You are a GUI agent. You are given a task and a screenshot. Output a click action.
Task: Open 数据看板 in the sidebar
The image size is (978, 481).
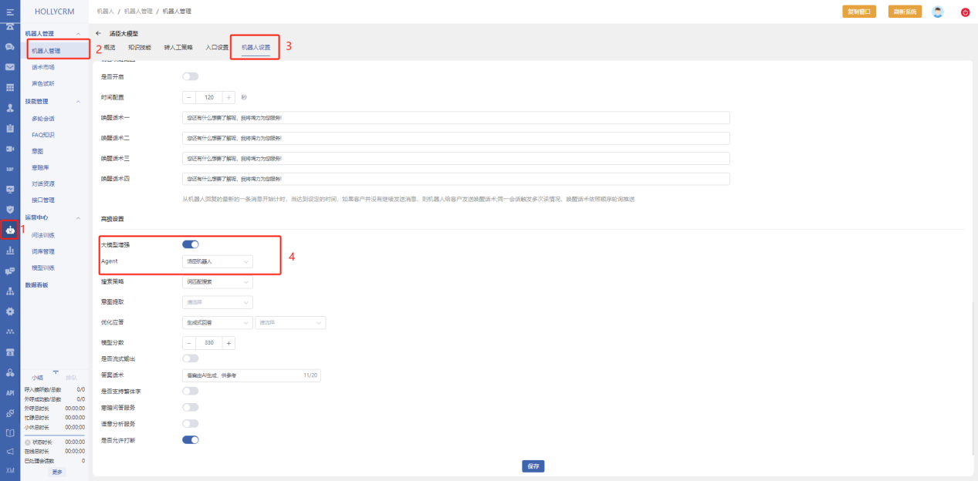pos(37,285)
